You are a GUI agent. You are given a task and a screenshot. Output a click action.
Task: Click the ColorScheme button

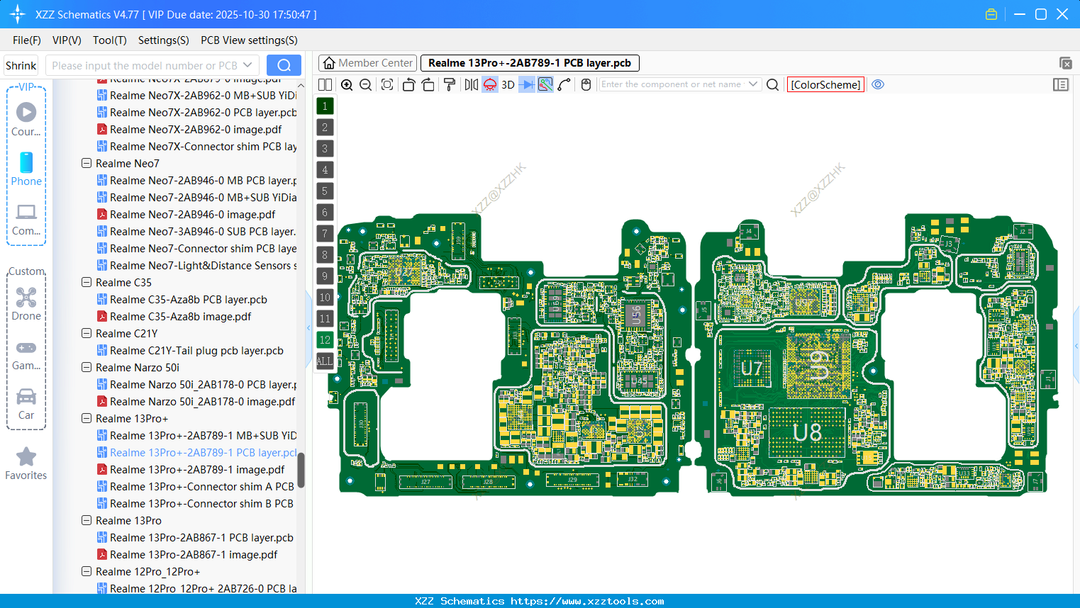coord(825,84)
